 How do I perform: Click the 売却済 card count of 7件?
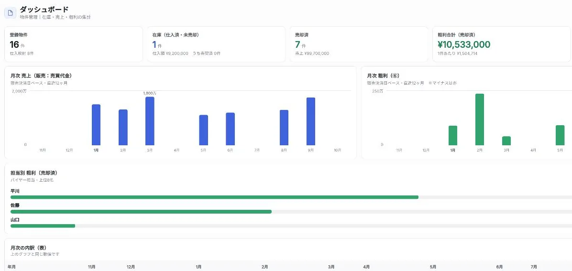click(300, 45)
